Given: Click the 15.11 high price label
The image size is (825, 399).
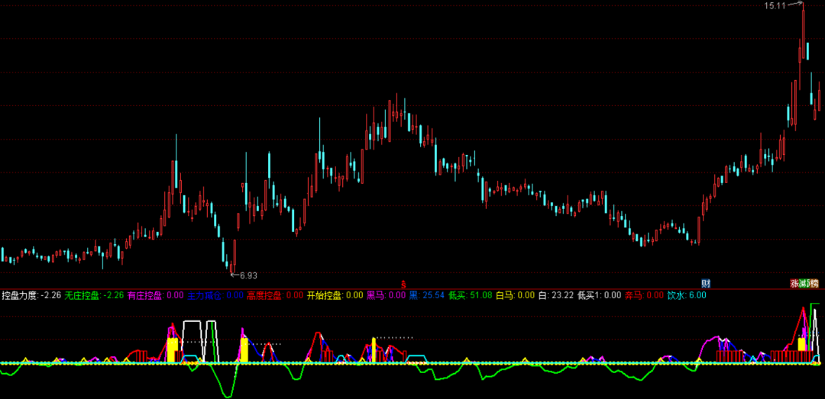Looking at the screenshot, I should (775, 6).
